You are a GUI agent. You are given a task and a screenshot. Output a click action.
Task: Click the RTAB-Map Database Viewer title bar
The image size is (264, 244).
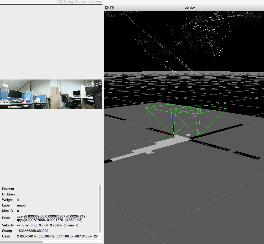(80, 2)
